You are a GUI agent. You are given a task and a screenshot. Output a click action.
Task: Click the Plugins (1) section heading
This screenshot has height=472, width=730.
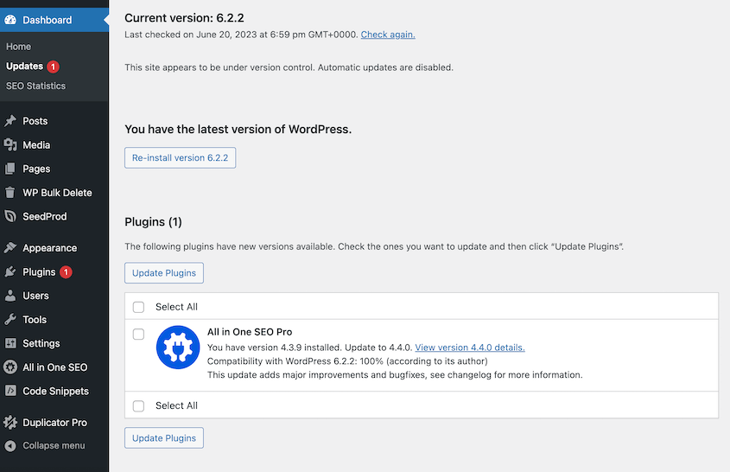[x=153, y=222]
